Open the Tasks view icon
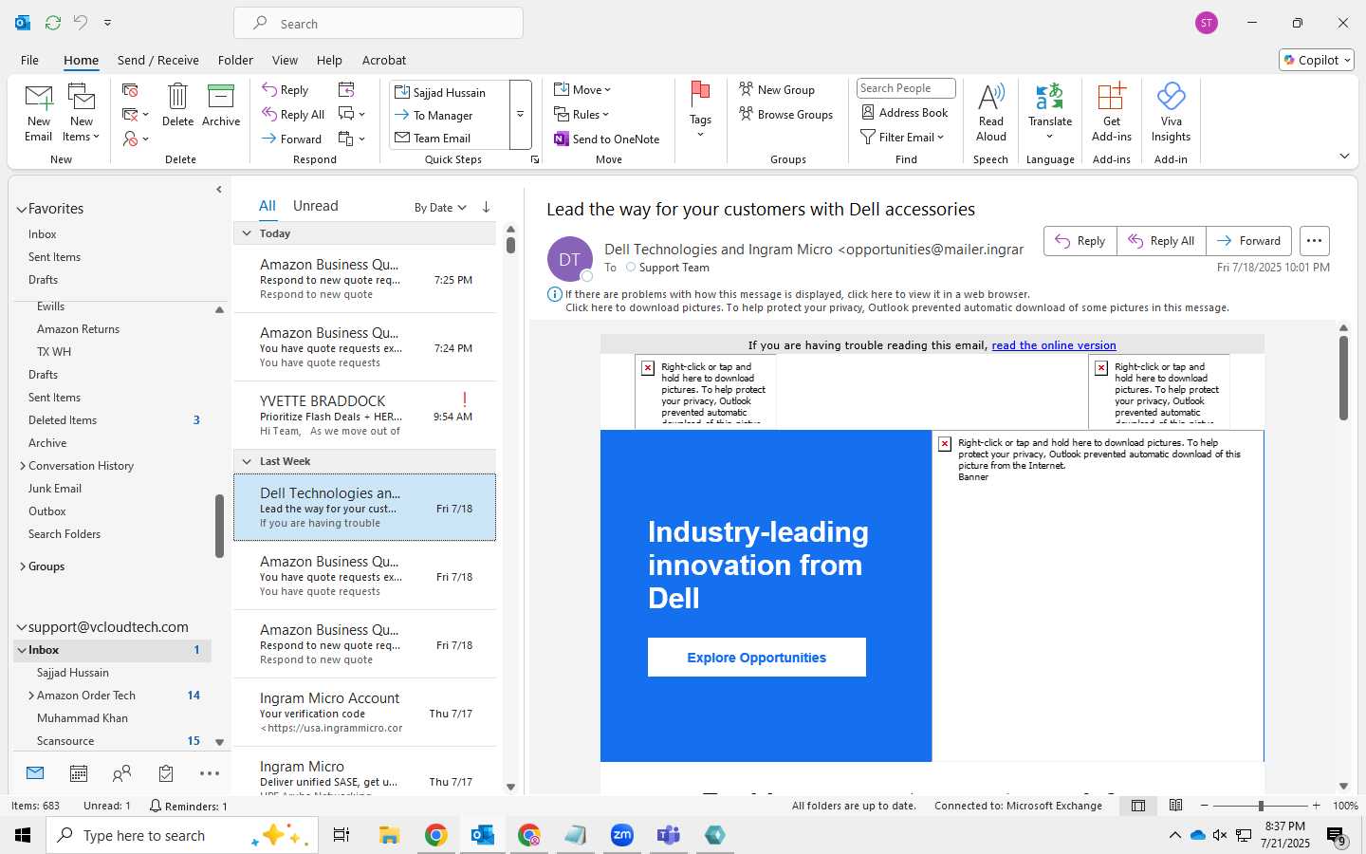The image size is (1366, 854). [166, 773]
